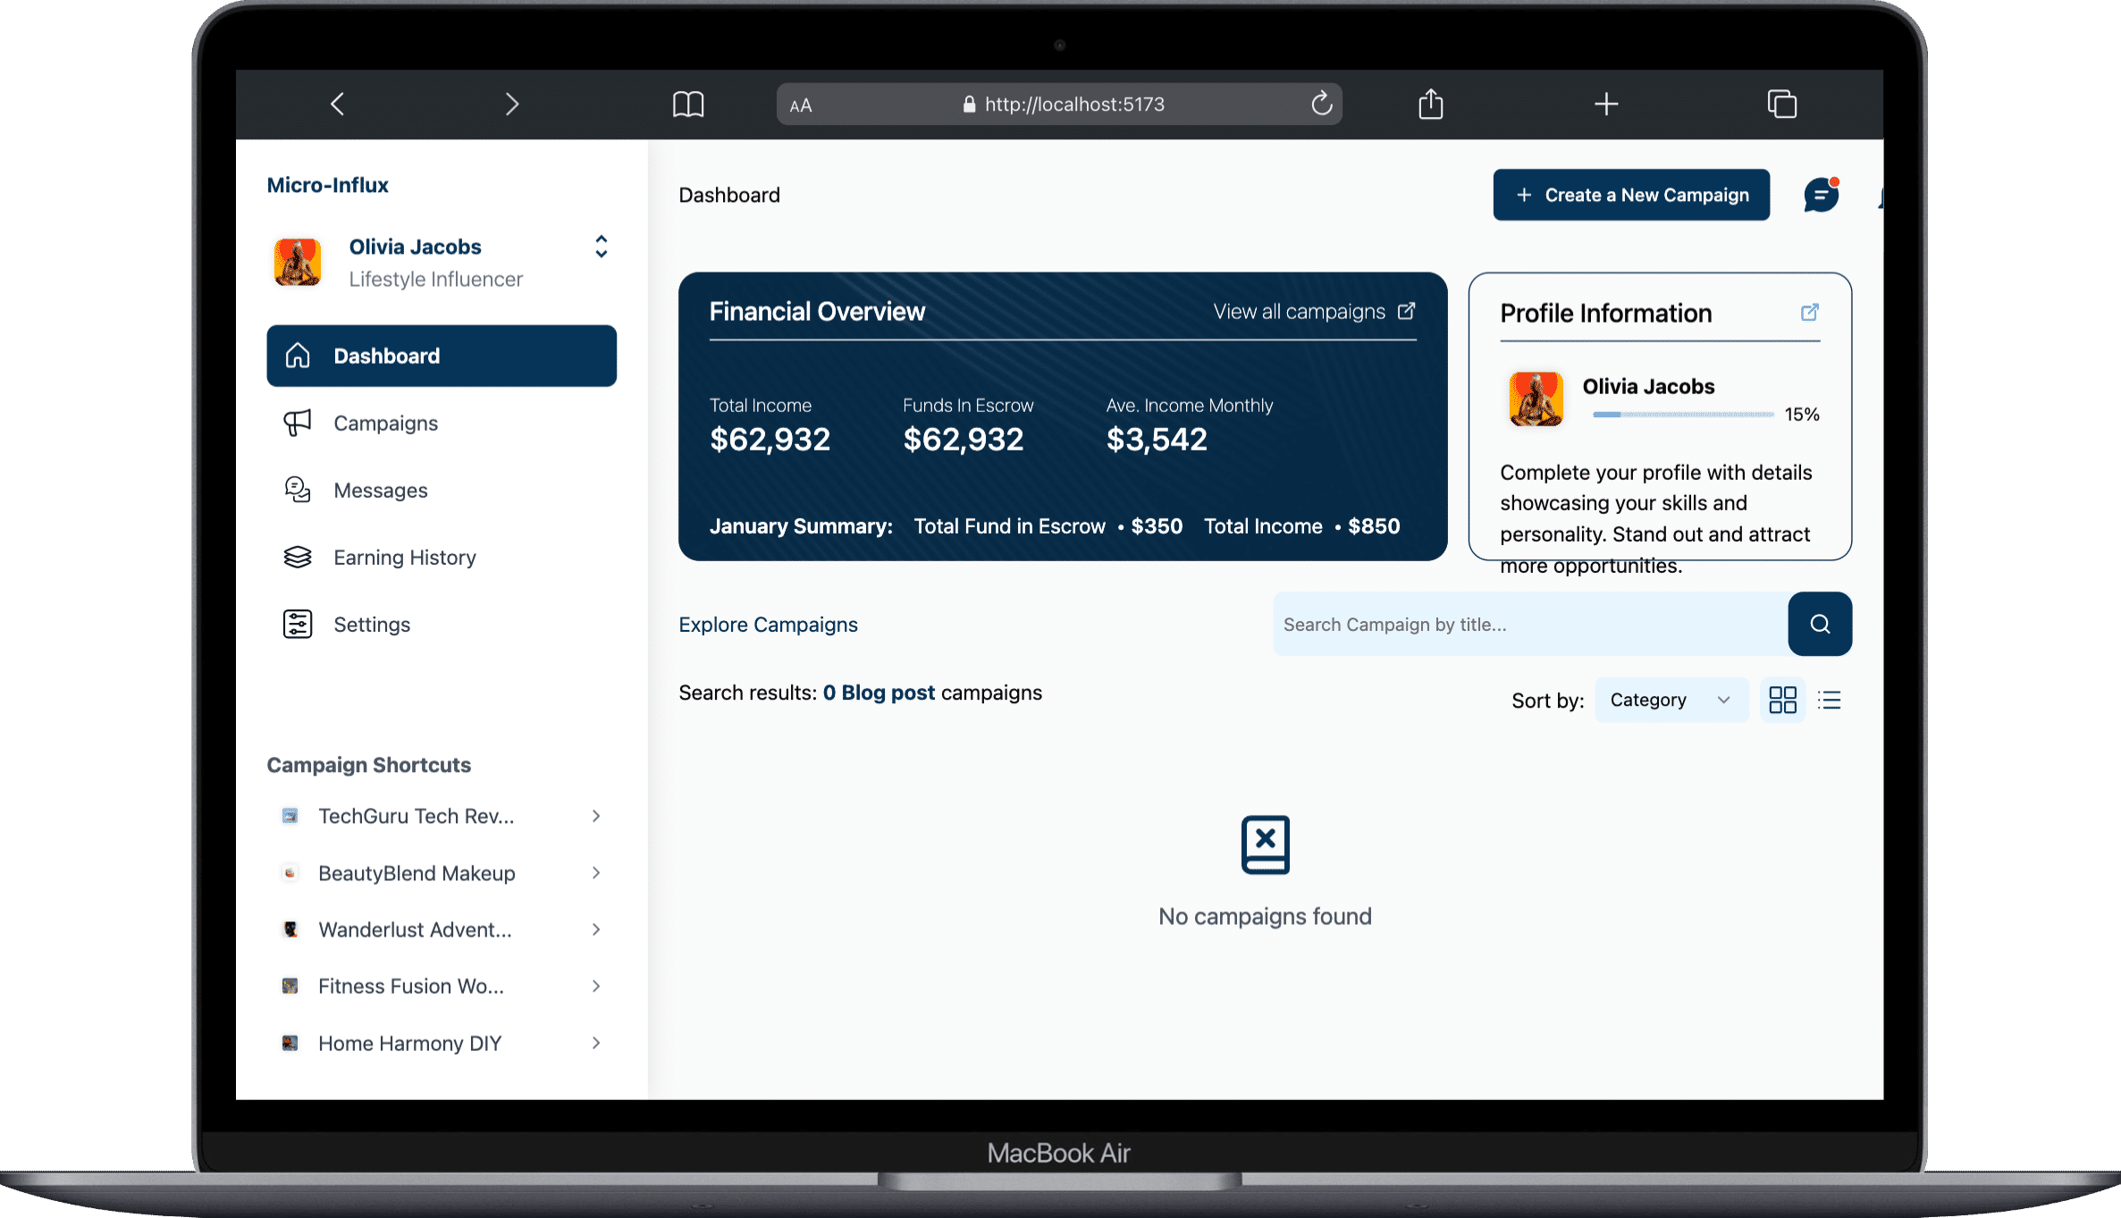Switch to list view layout

tap(1829, 700)
